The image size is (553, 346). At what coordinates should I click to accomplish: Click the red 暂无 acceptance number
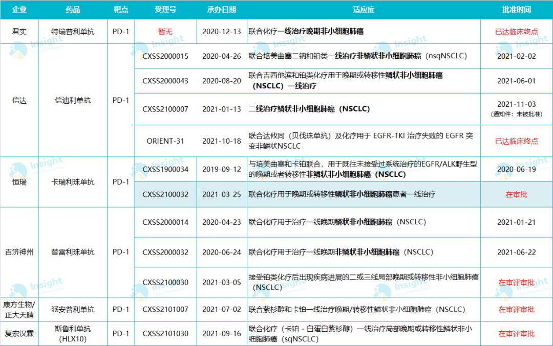click(x=165, y=32)
